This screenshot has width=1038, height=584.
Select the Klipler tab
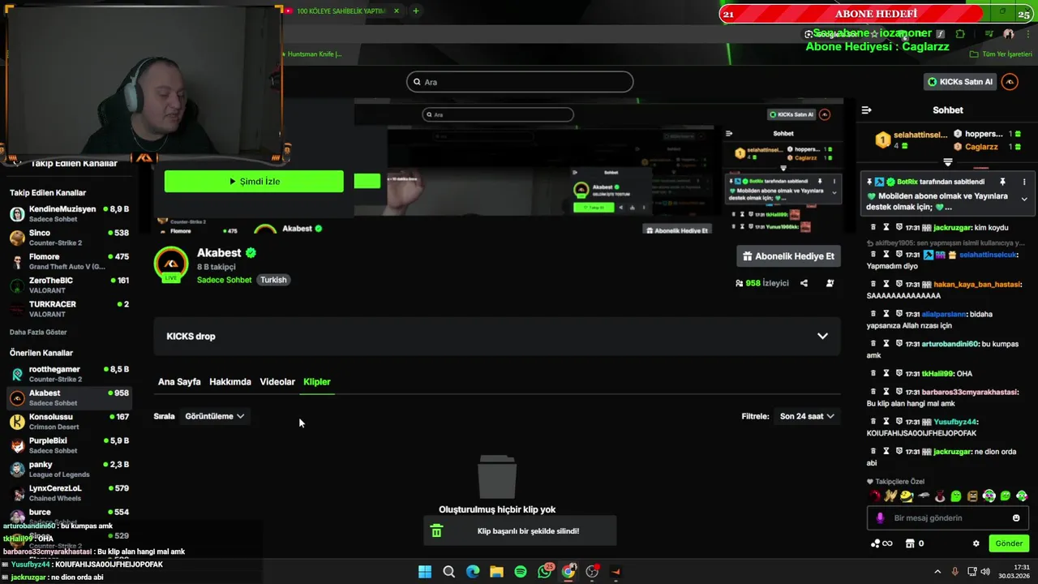pos(317,381)
